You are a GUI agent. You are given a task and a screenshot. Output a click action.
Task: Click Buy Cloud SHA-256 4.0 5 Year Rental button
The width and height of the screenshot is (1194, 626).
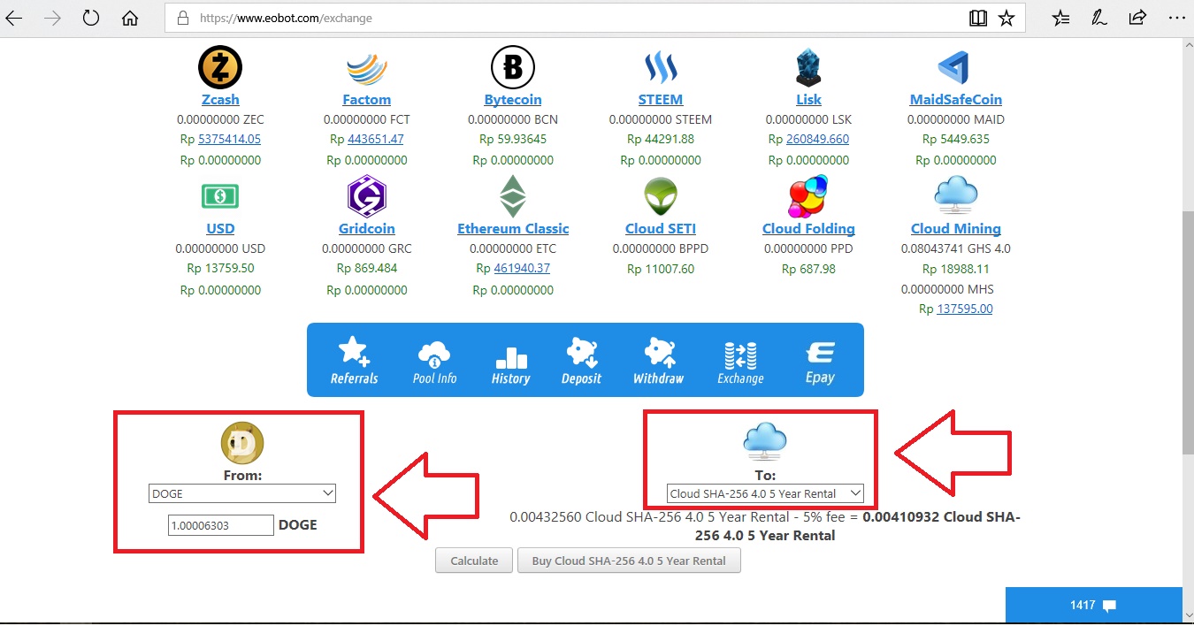click(629, 561)
